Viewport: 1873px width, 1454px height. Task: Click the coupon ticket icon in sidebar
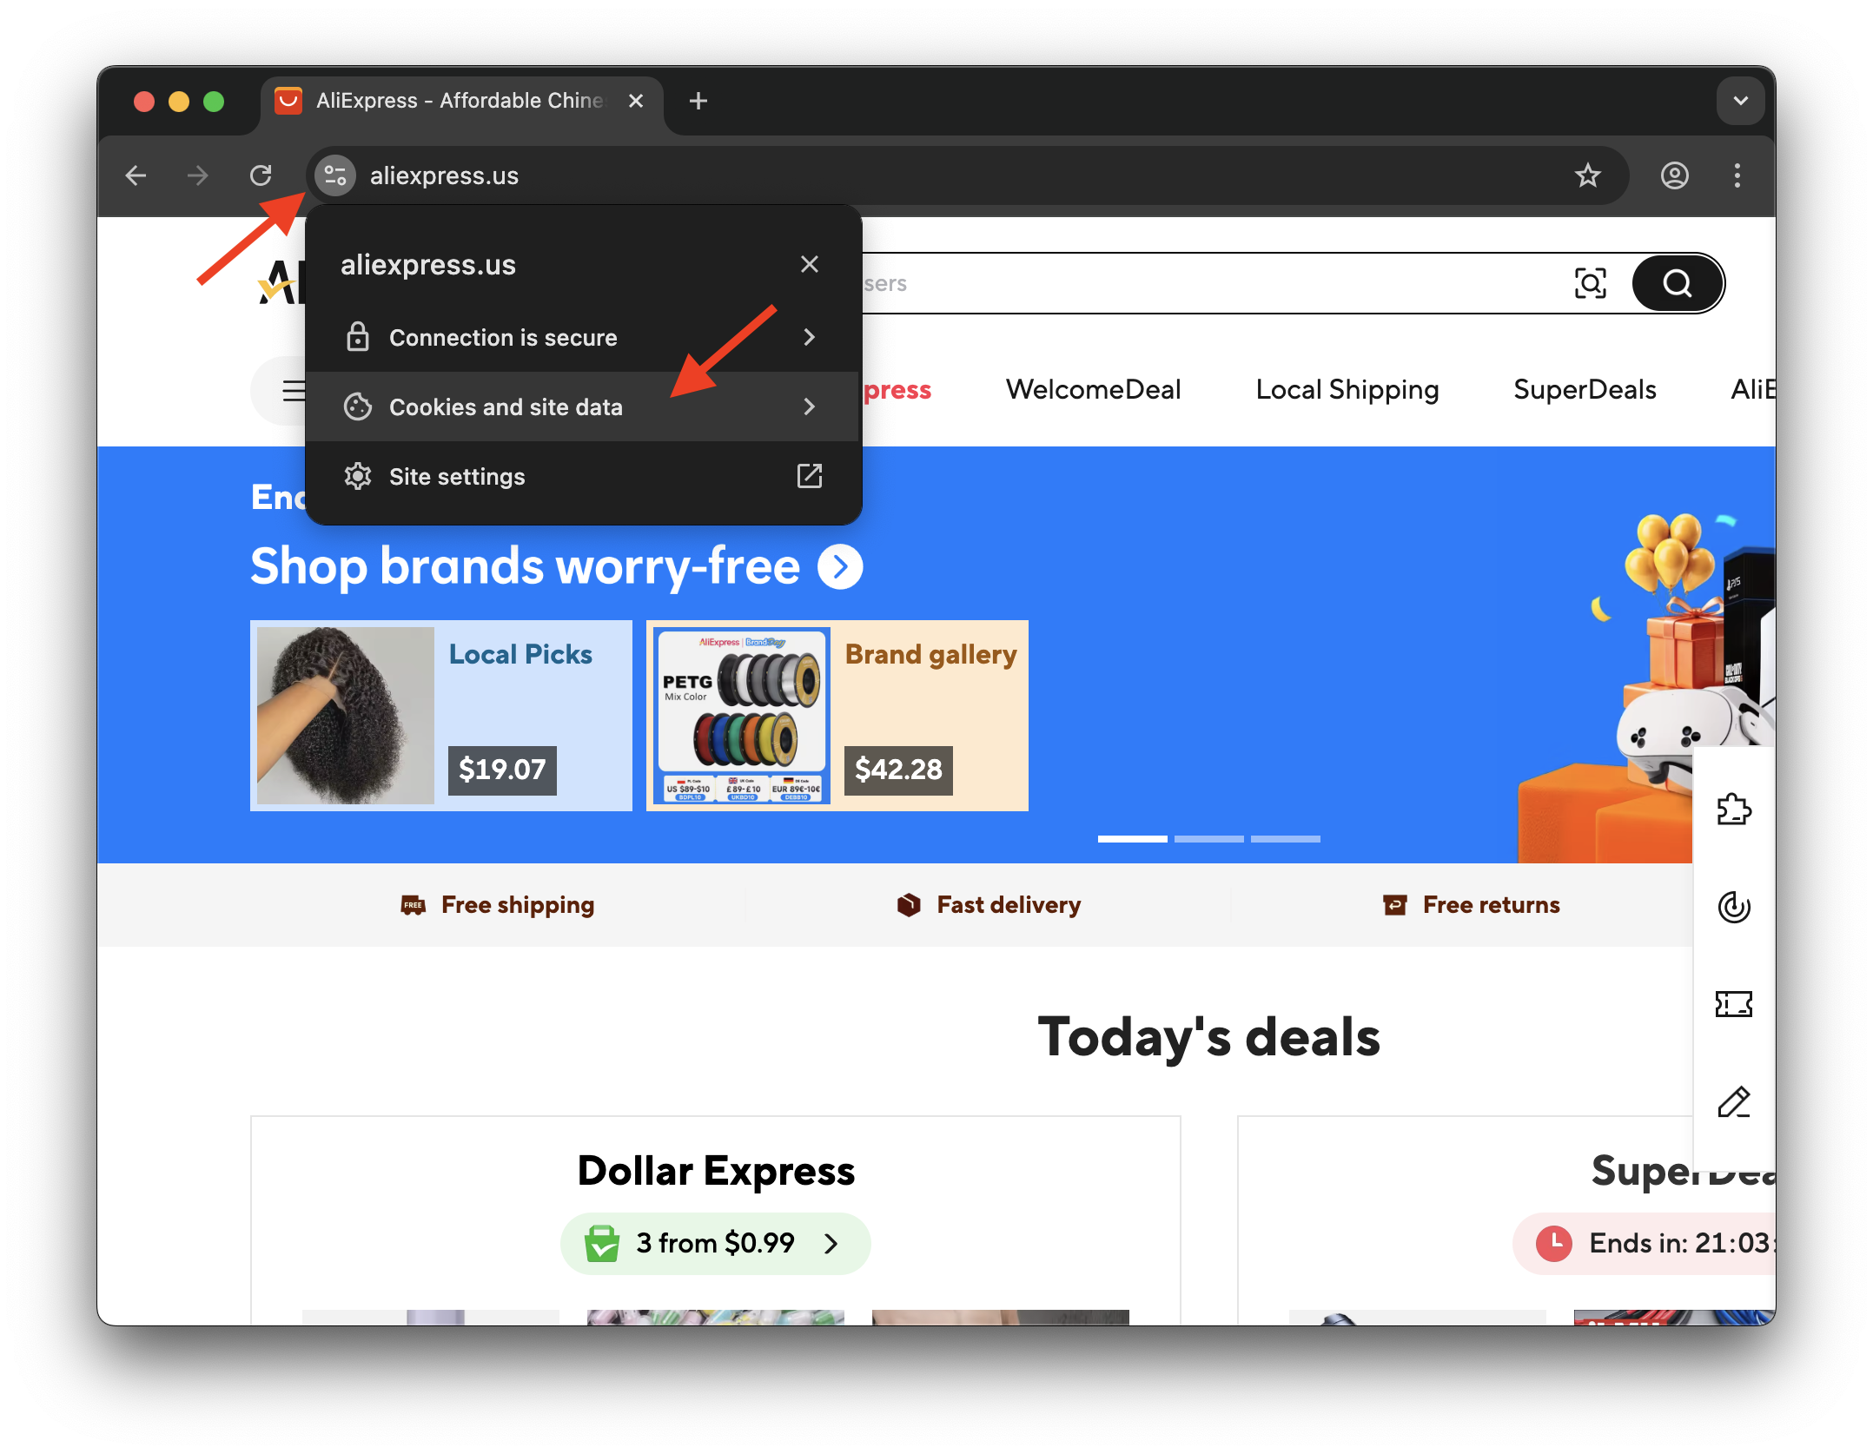[1734, 1004]
